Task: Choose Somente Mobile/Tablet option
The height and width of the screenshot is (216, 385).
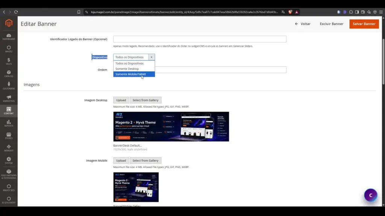Action: click(134, 74)
